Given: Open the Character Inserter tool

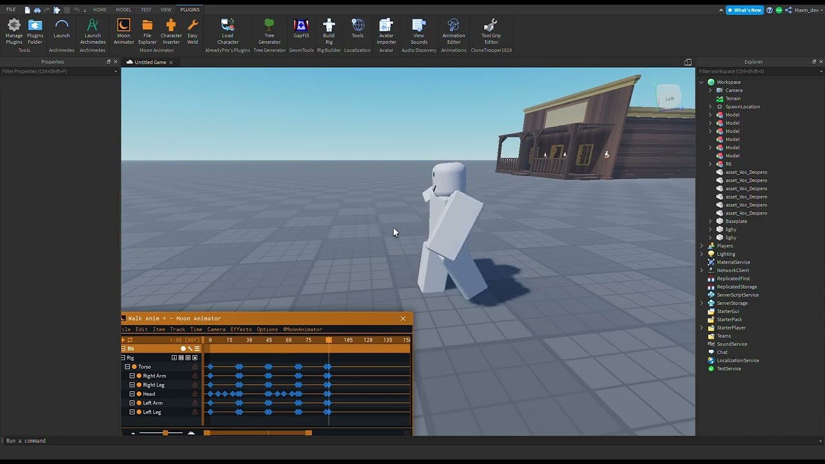Looking at the screenshot, I should tap(171, 32).
